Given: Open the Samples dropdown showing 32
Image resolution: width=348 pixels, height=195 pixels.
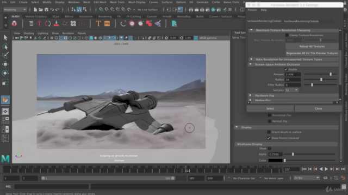Looking at the screenshot, I should (x=291, y=90).
